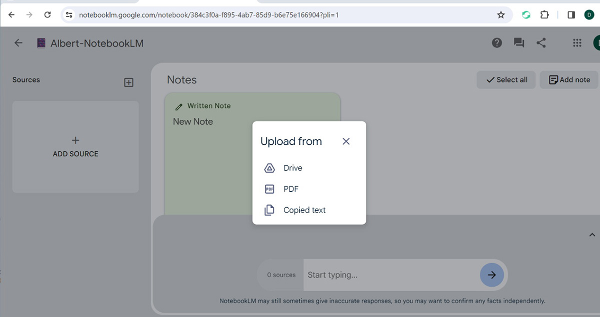
Task: Click the Albert-NotebookLM notebook title
Action: (97, 43)
